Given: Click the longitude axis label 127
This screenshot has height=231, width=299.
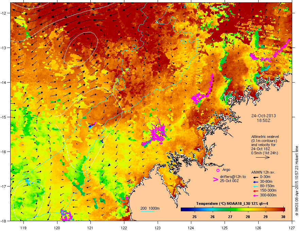Looking at the screenshot, I should tap(292, 228).
